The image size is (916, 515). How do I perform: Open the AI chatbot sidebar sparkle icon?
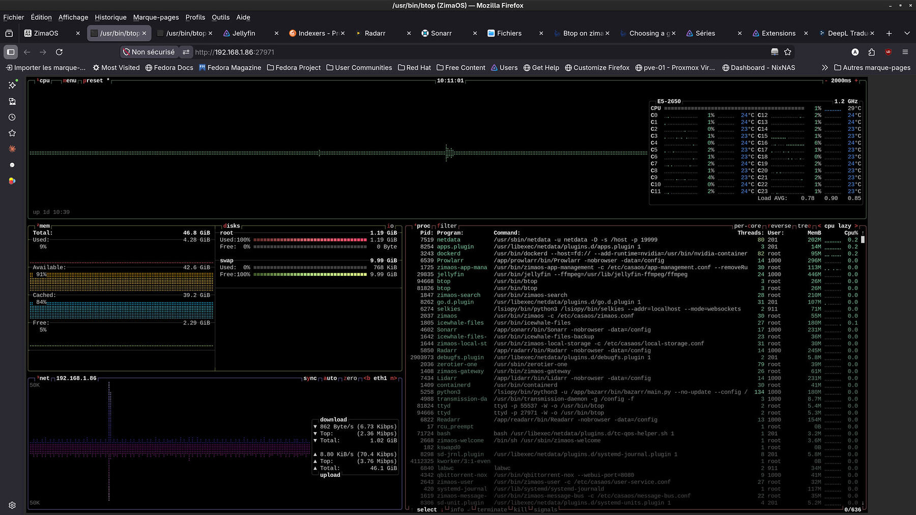coord(12,85)
